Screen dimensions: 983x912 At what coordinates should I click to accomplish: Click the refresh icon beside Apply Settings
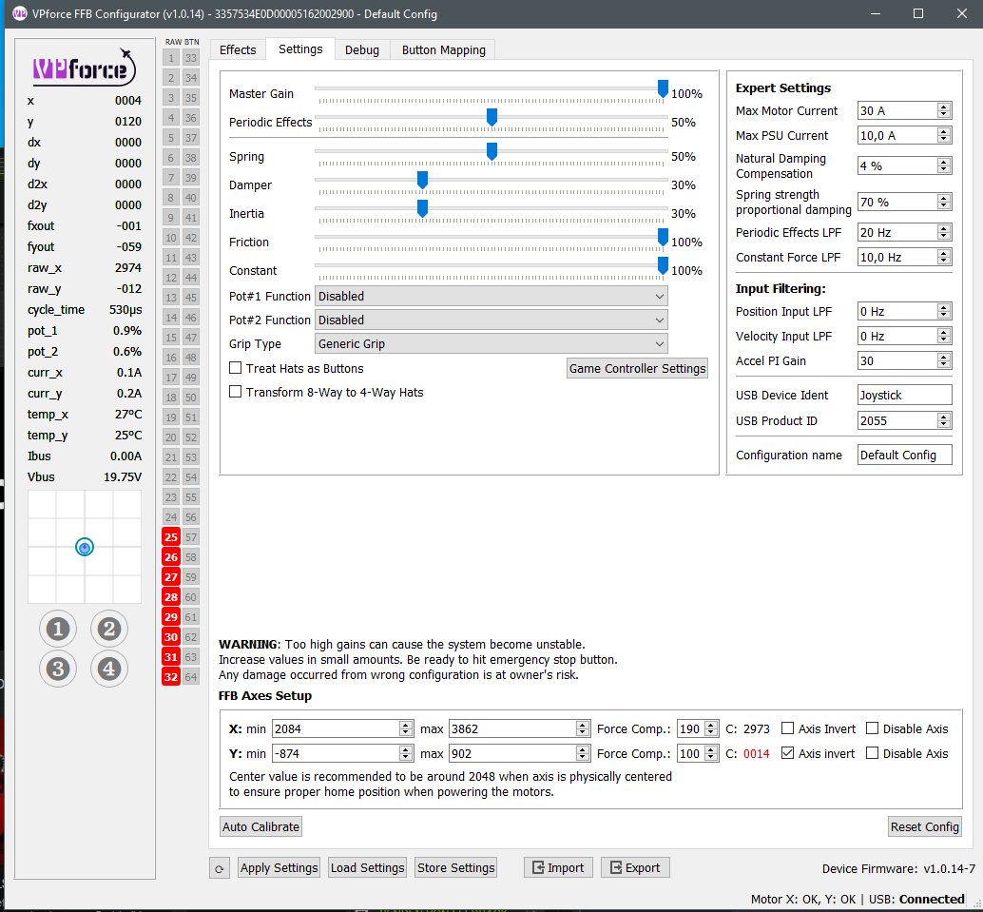(x=220, y=868)
